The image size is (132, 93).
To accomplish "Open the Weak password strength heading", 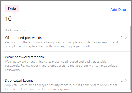I will [24, 57].
